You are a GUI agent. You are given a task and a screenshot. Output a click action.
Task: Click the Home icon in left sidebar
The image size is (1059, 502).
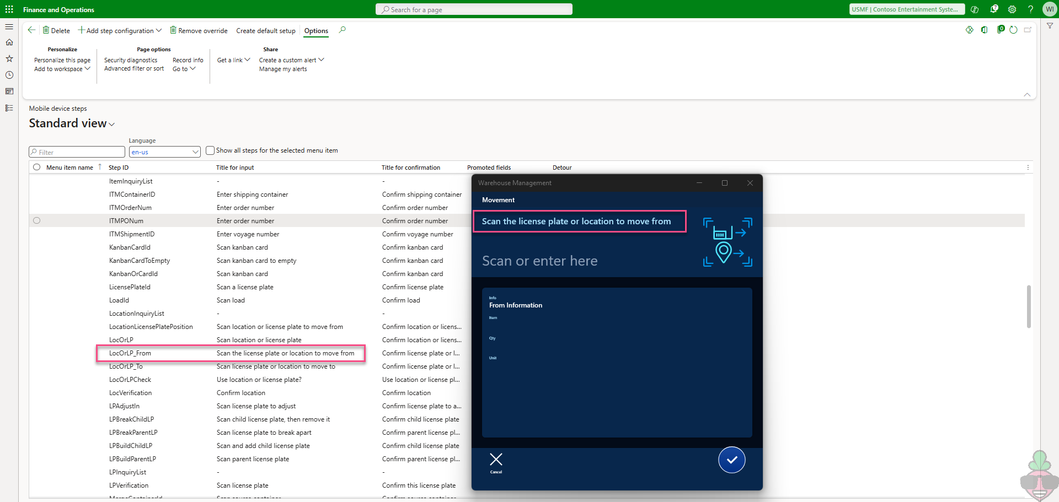[9, 42]
